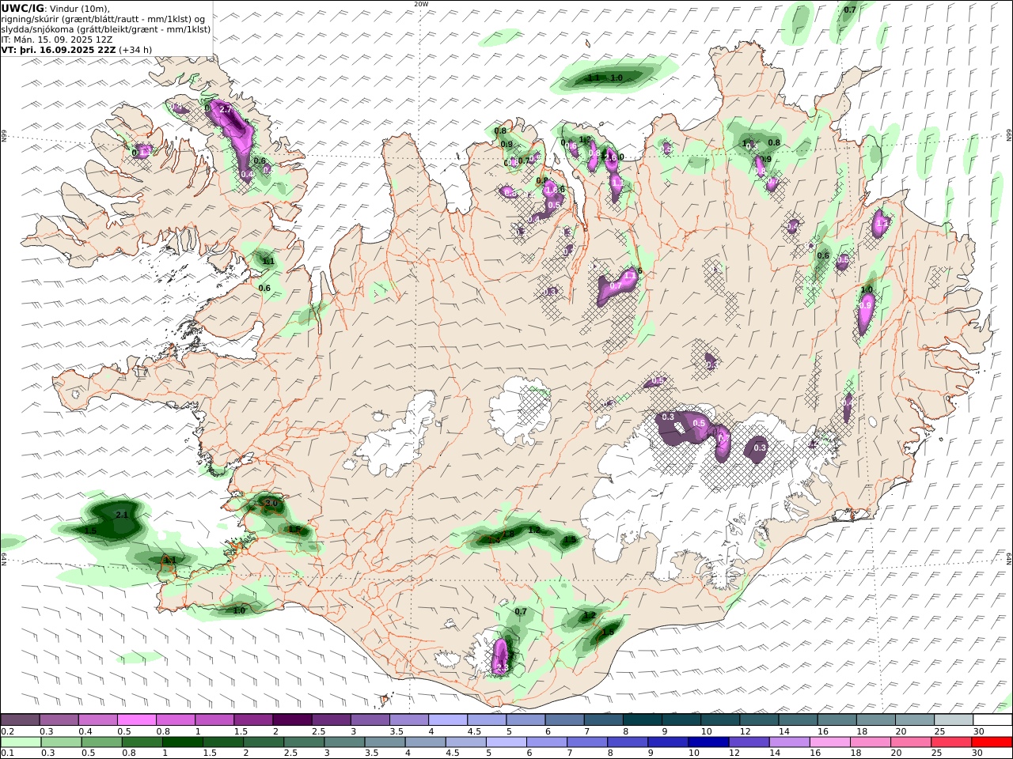Pick the medium green 0.8 rain-scale swatch

[x=142, y=742]
